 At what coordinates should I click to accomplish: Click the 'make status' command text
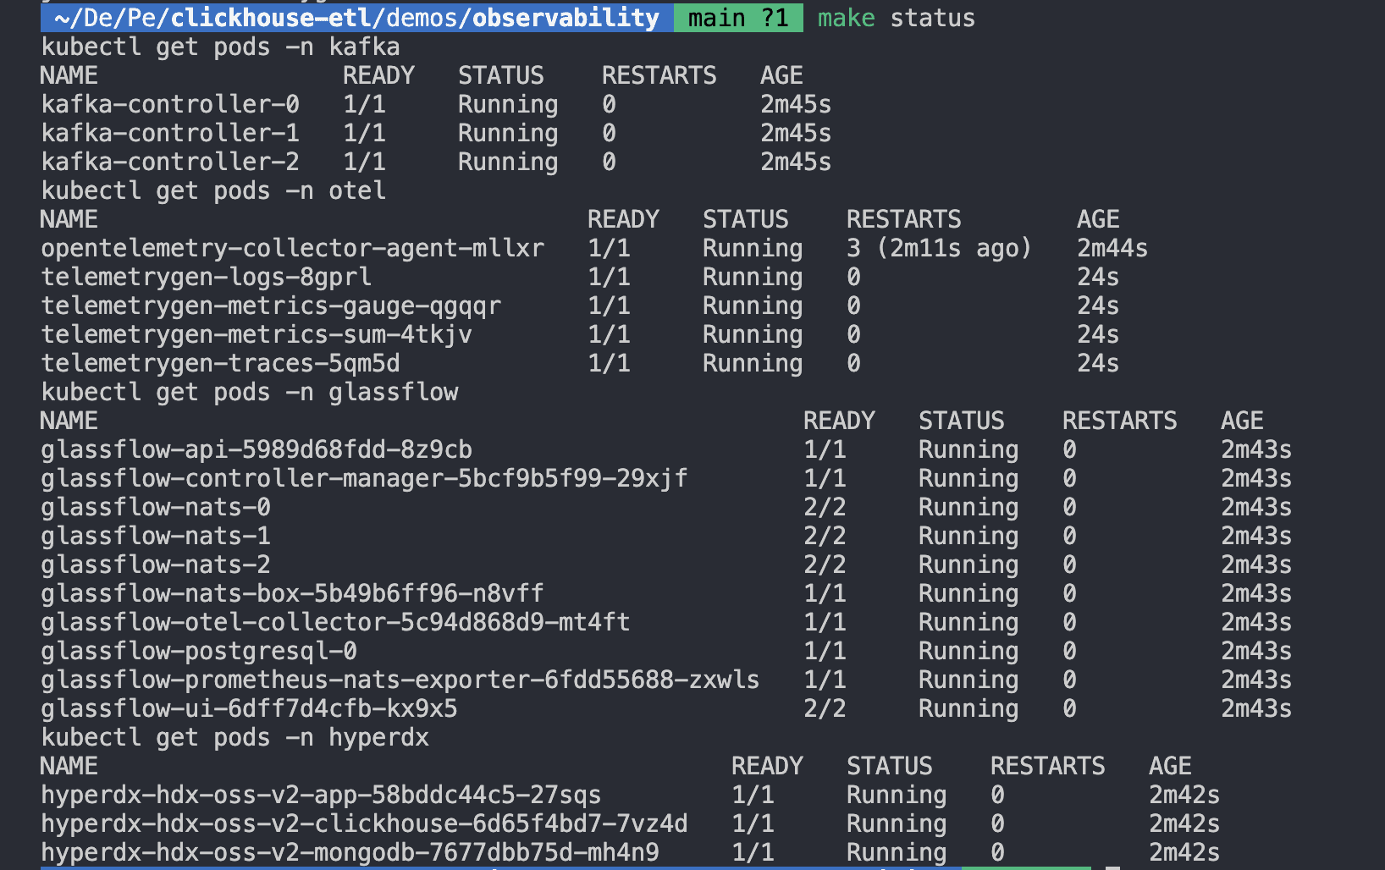tap(897, 18)
